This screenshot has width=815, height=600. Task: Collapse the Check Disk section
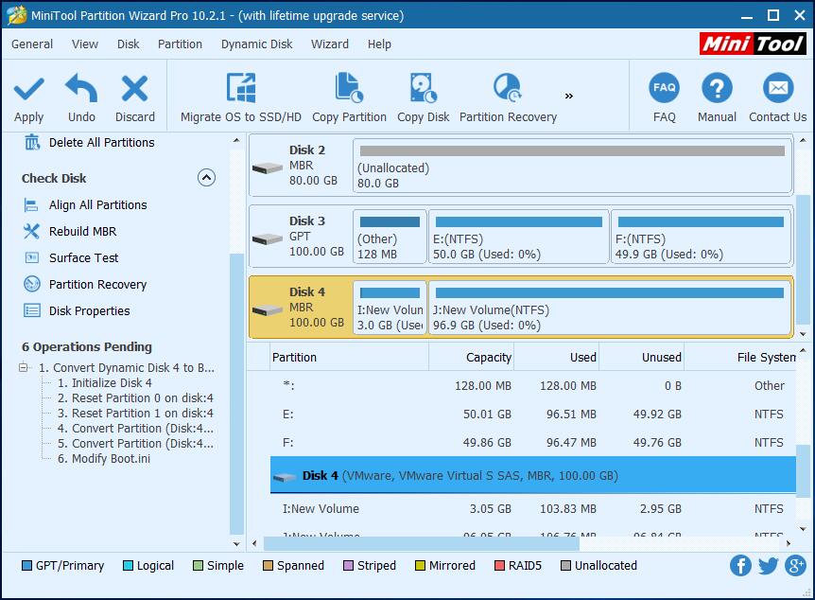(x=206, y=178)
